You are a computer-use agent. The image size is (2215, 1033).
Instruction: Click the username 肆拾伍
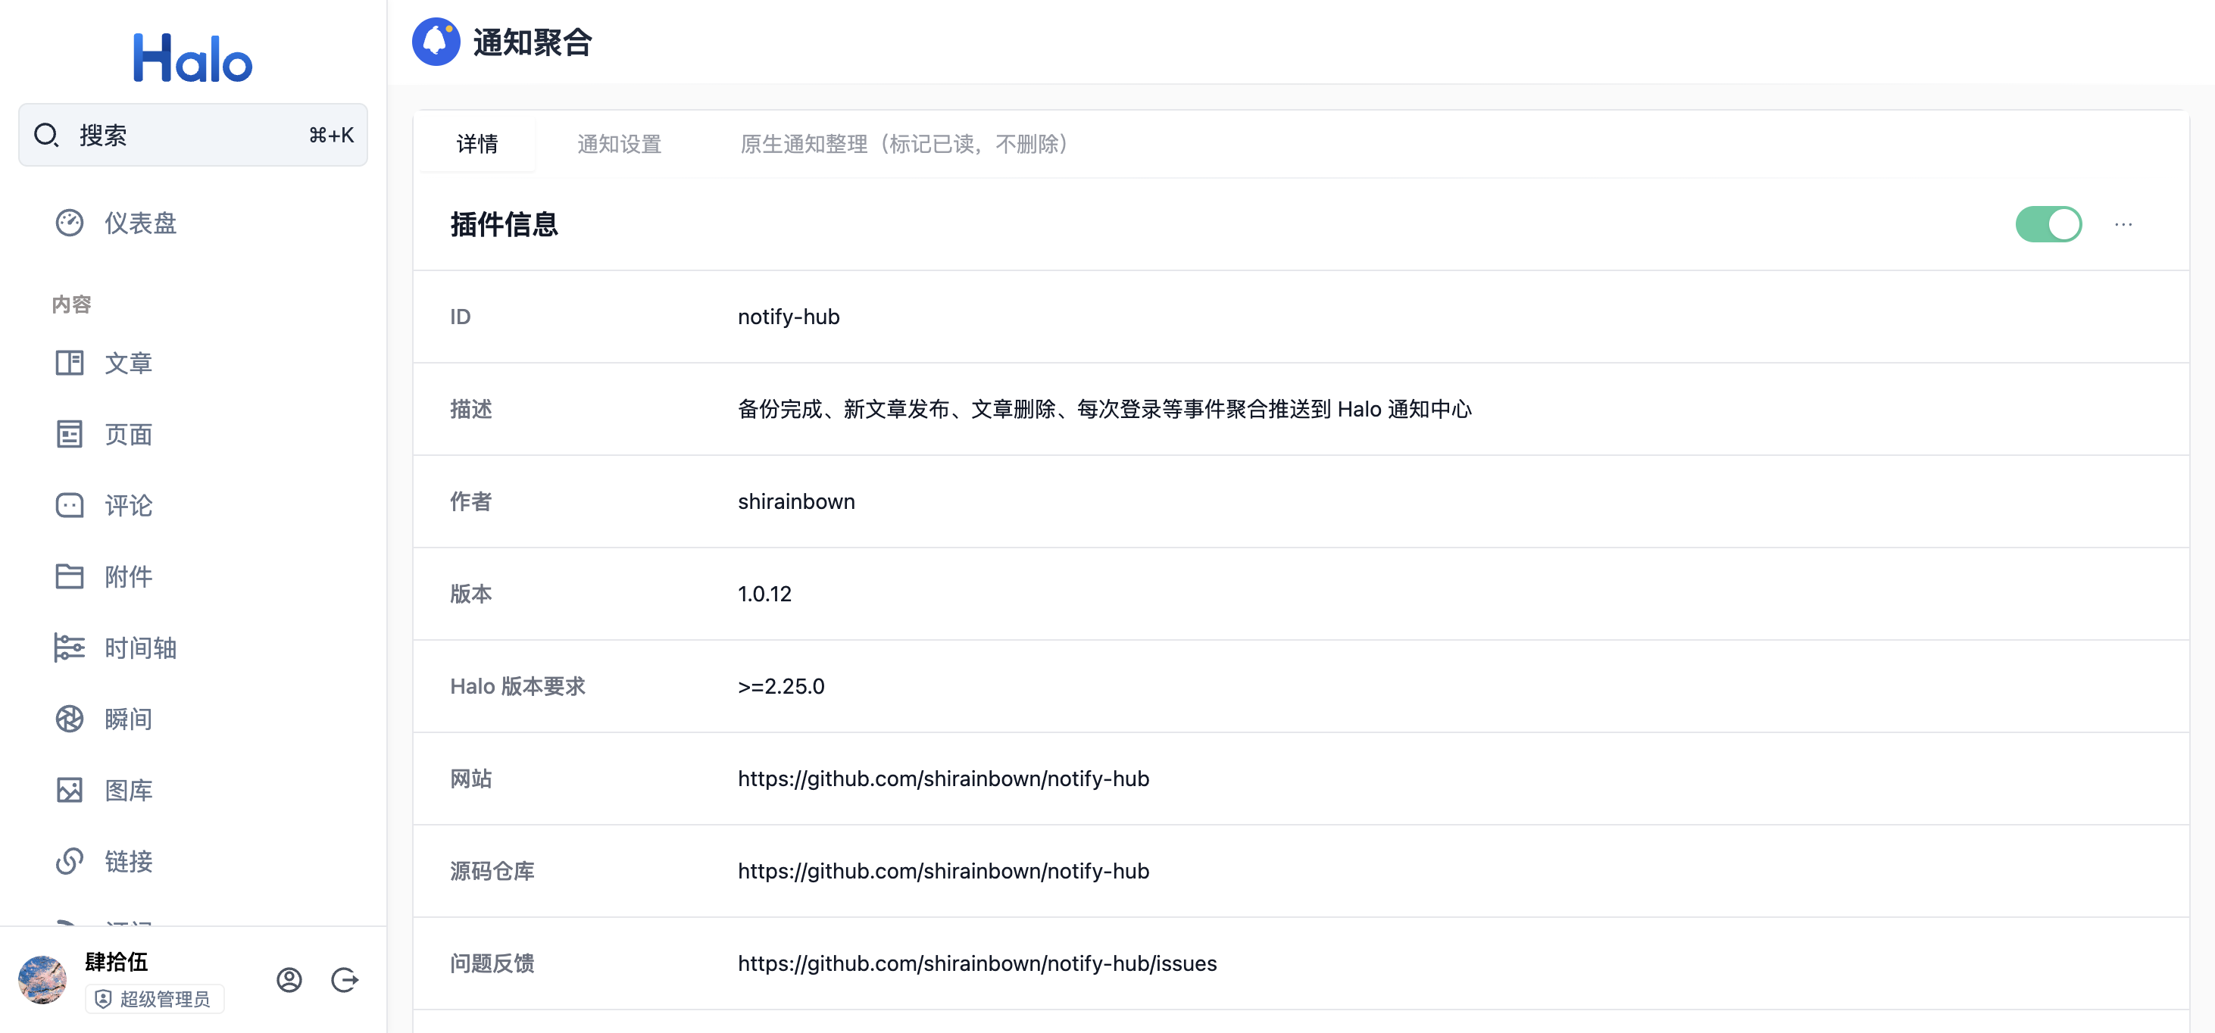pyautogui.click(x=116, y=962)
